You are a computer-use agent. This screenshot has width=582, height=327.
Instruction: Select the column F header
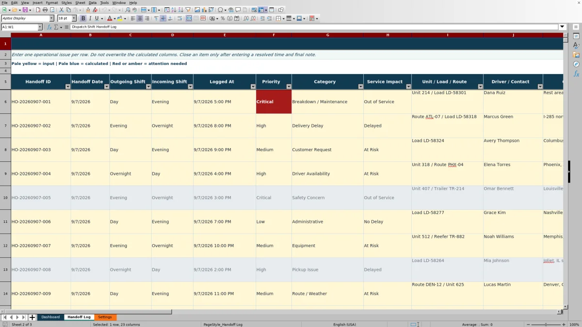tap(274, 35)
